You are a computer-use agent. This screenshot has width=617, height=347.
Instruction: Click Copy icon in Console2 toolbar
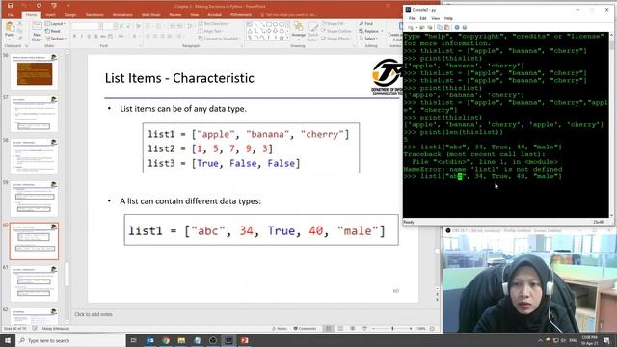coord(440,28)
